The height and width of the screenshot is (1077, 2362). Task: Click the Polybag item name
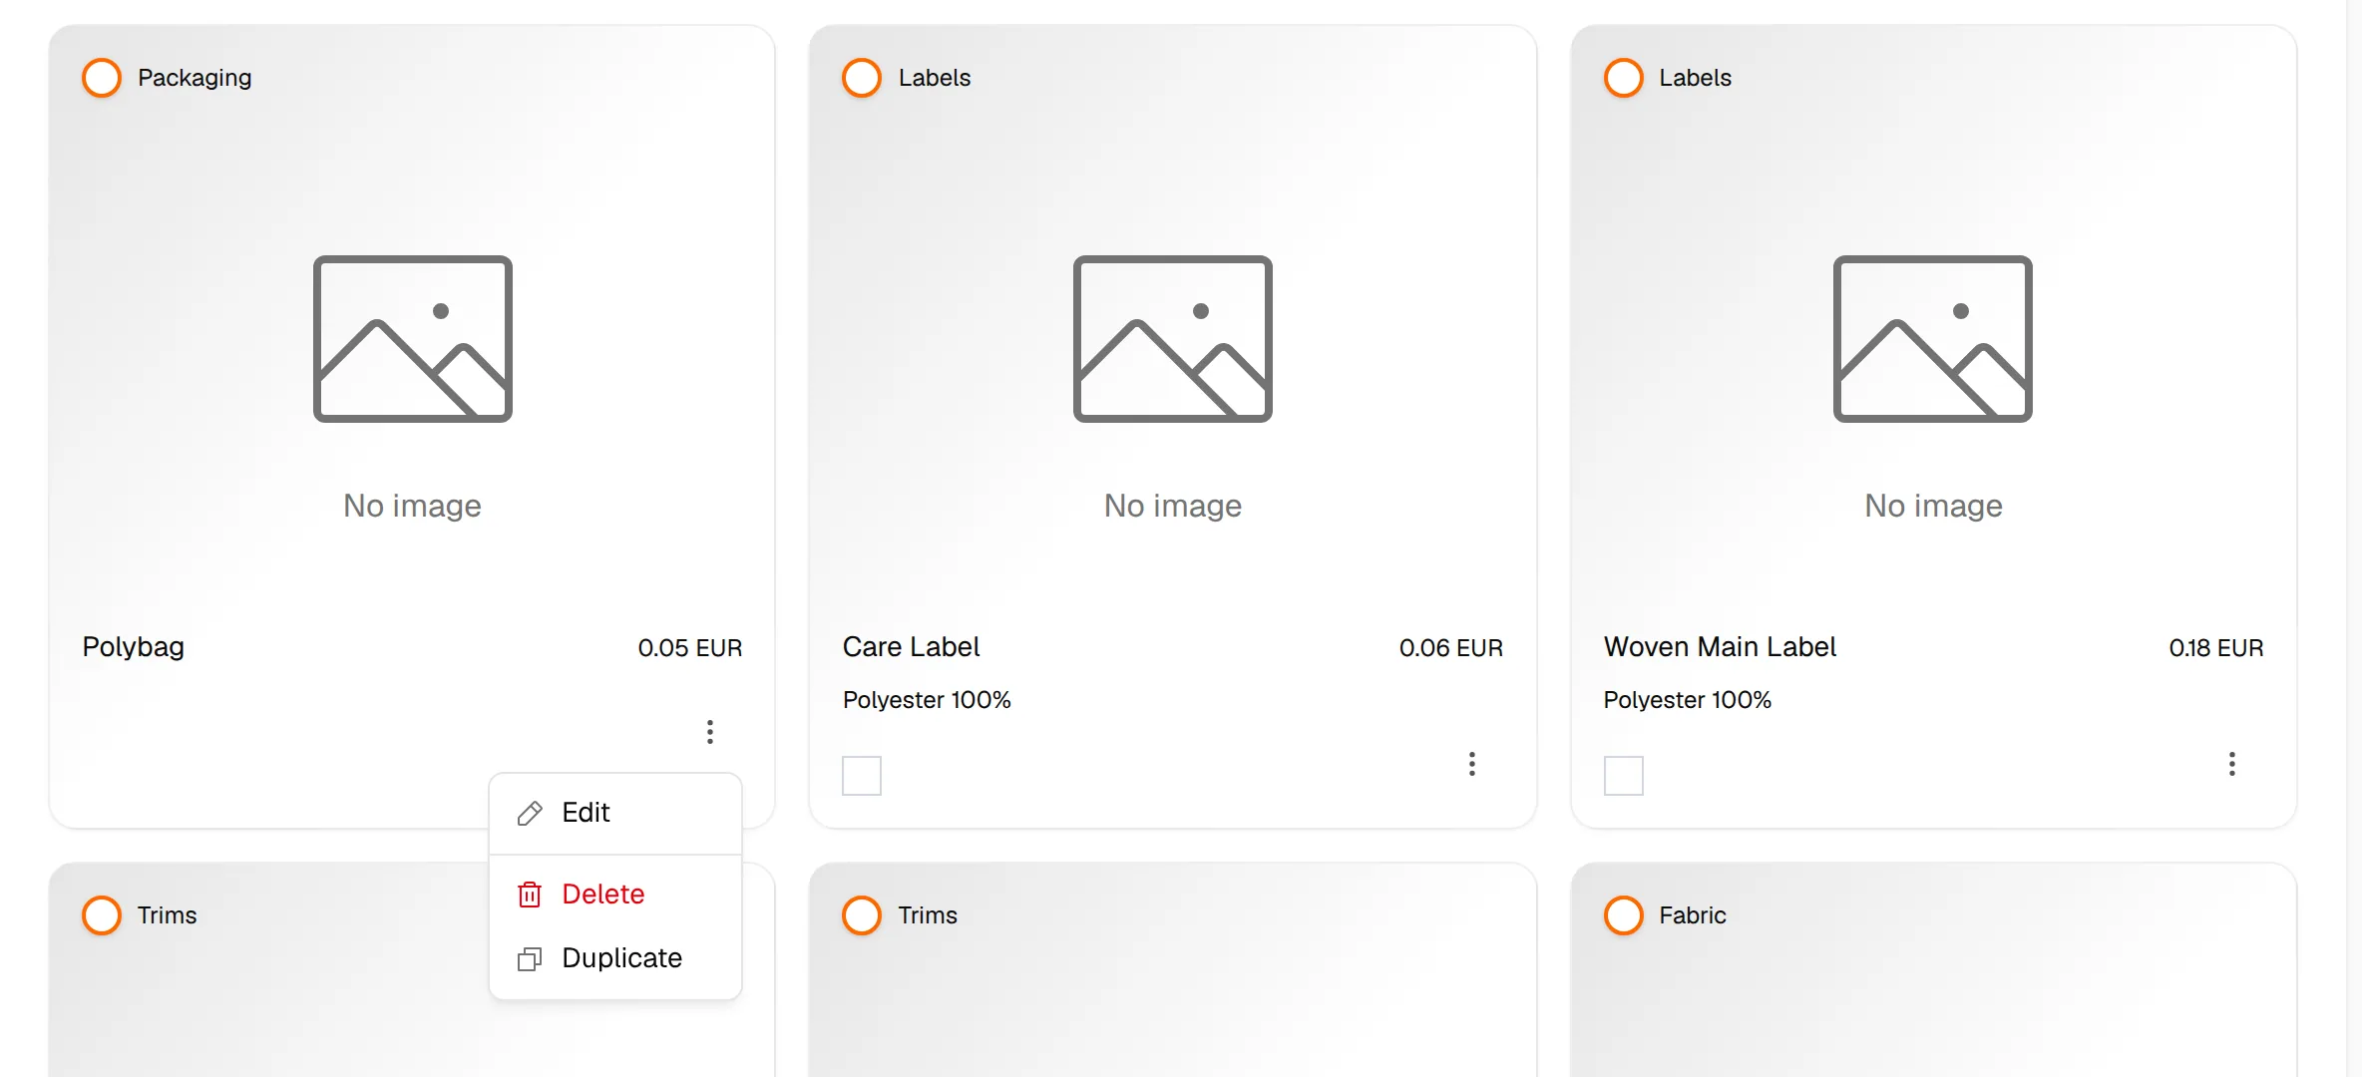coord(134,647)
